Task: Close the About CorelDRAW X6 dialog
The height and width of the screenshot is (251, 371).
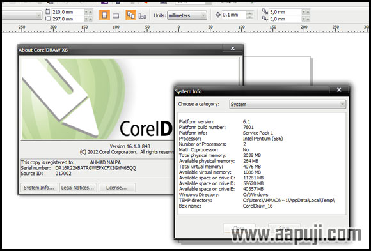Action: click(x=233, y=49)
